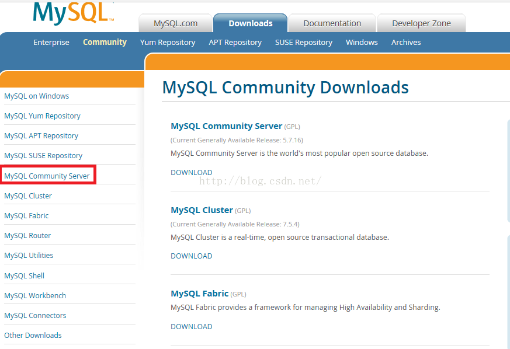The height and width of the screenshot is (349, 510).
Task: Select Windows in the blue navigation bar
Action: pyautogui.click(x=362, y=42)
